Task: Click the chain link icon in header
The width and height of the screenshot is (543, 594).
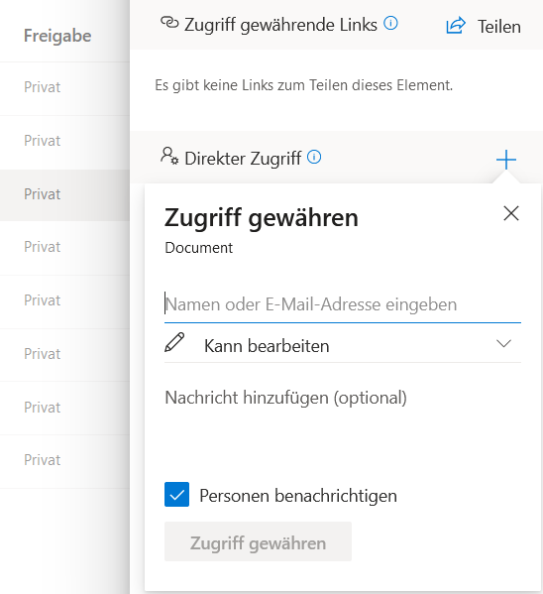Action: click(x=169, y=23)
